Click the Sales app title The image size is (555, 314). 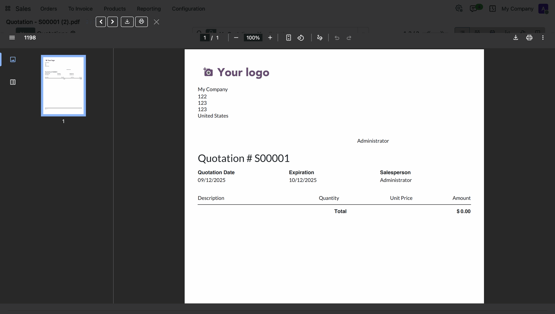pos(23,9)
